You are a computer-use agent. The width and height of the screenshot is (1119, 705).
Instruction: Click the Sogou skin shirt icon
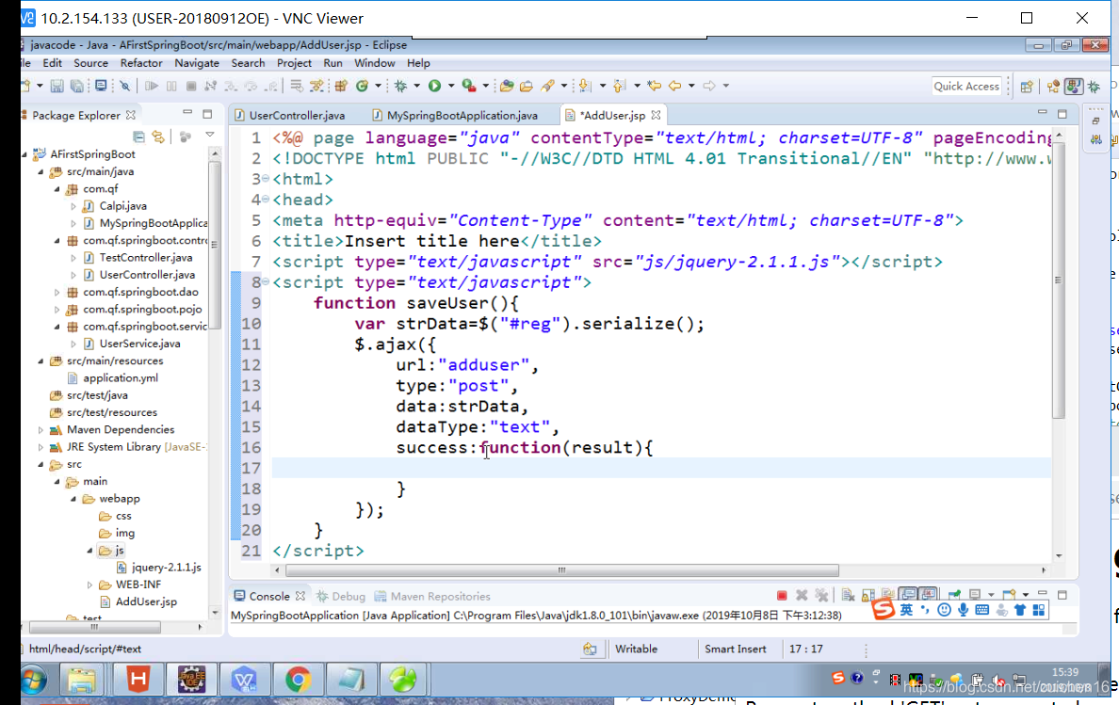pyautogui.click(x=1020, y=610)
